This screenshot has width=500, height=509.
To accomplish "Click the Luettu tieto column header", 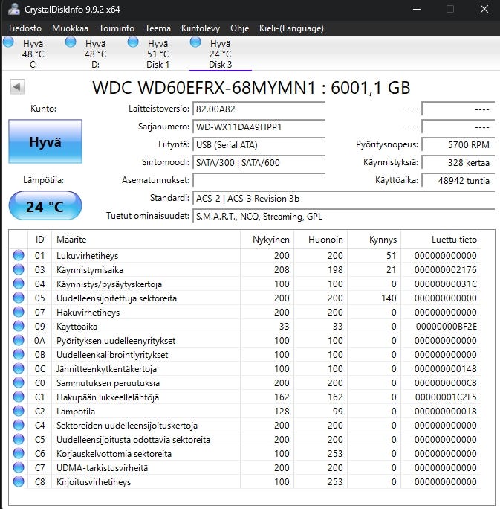I will click(x=441, y=240).
